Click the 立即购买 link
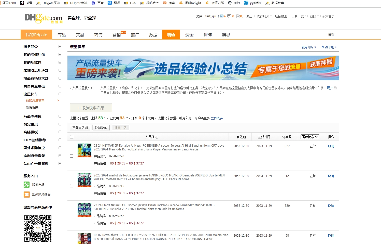This screenshot has height=244, width=381. (217, 118)
